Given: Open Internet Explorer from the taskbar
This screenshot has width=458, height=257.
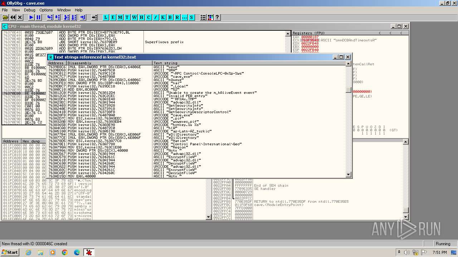Looking at the screenshot, I should [x=29, y=252].
